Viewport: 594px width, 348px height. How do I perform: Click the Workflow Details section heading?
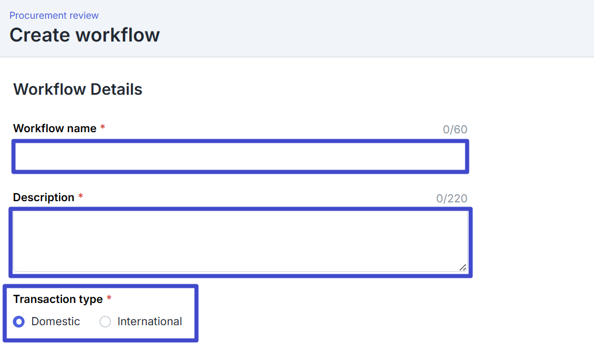(78, 89)
